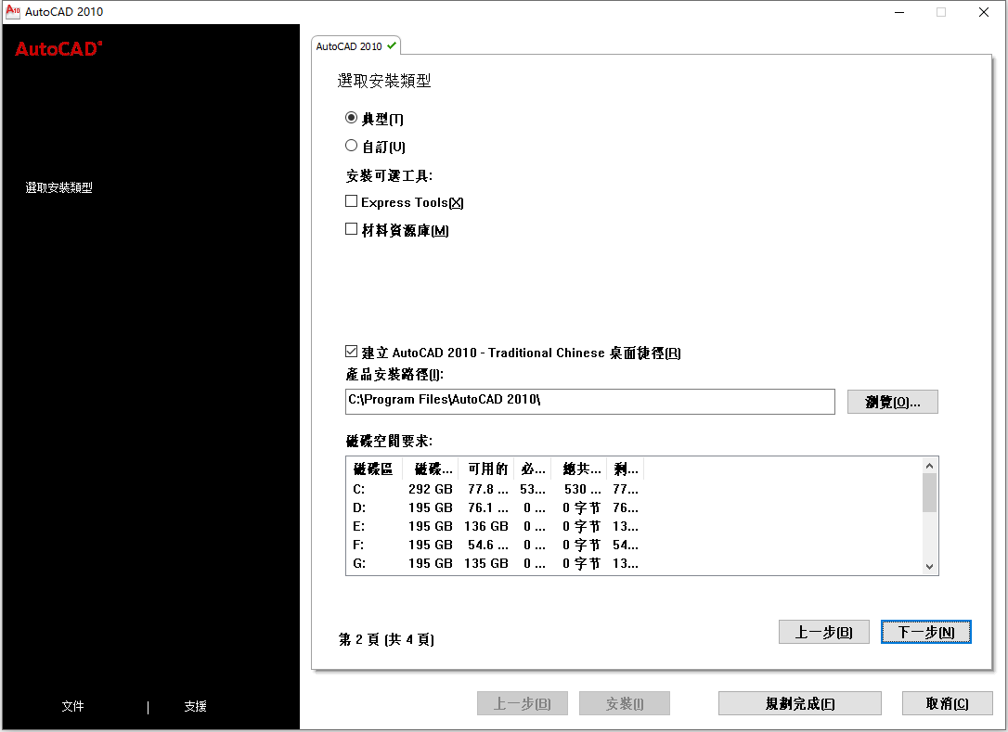
Task: Click the greyed-out bottom 上一步(B) button
Action: (522, 703)
